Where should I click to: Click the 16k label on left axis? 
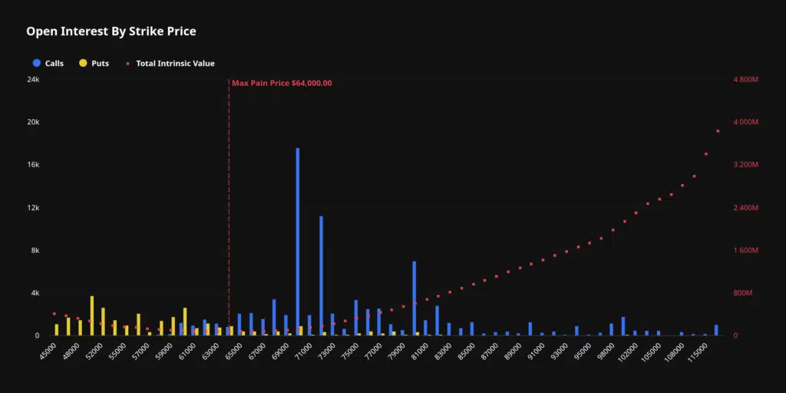(33, 164)
